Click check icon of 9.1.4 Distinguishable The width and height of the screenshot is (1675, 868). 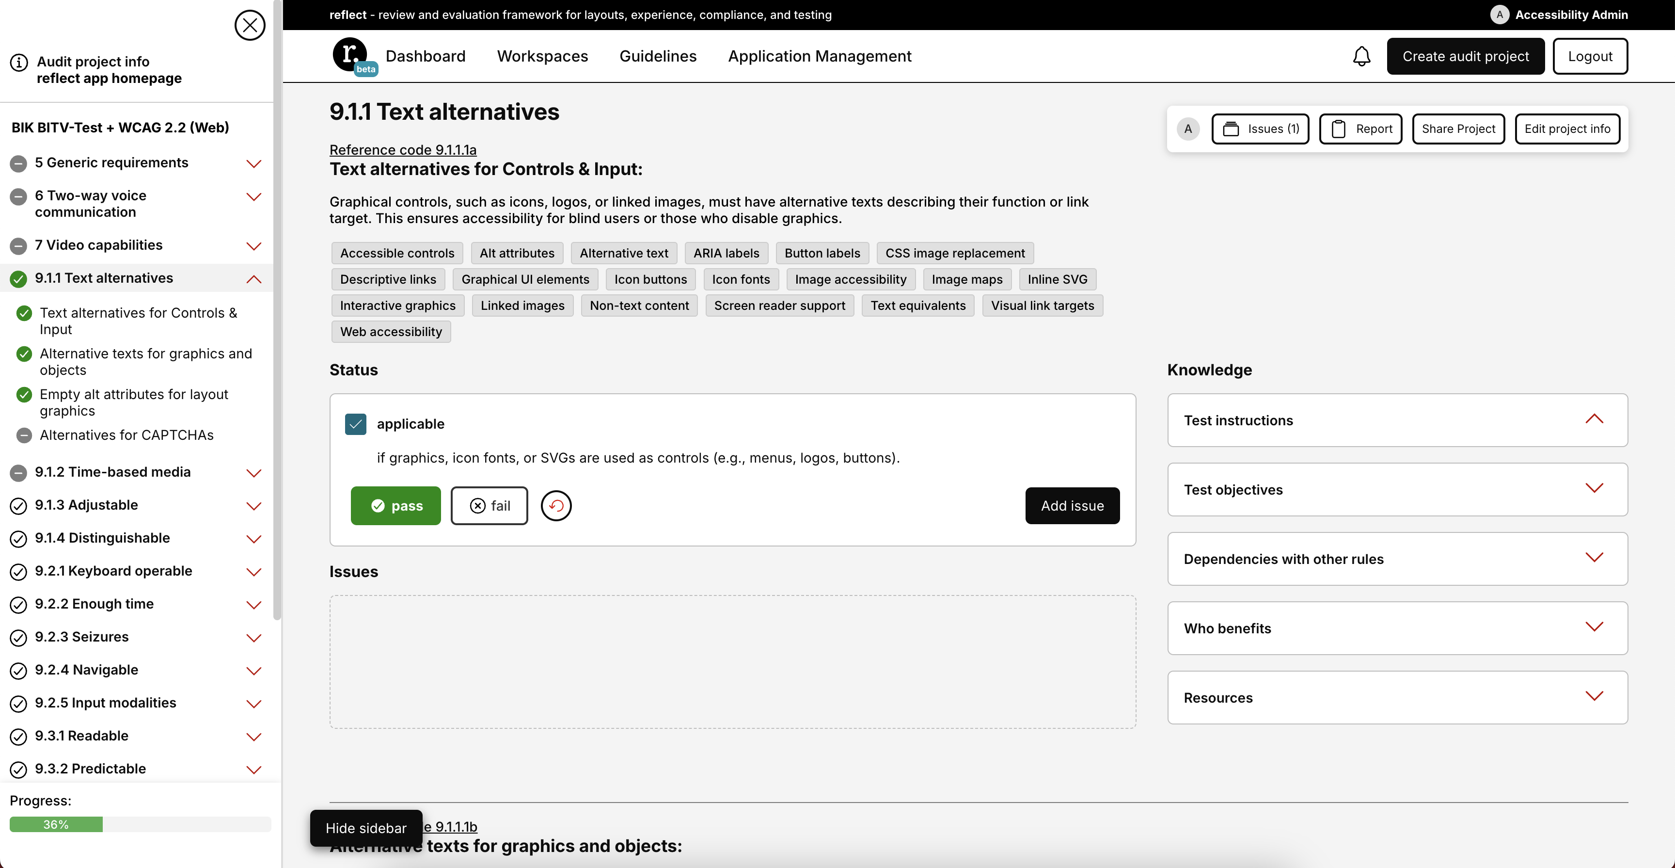(18, 539)
